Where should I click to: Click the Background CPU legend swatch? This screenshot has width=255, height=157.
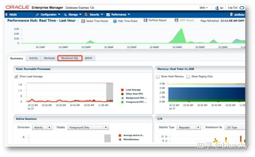122,98
